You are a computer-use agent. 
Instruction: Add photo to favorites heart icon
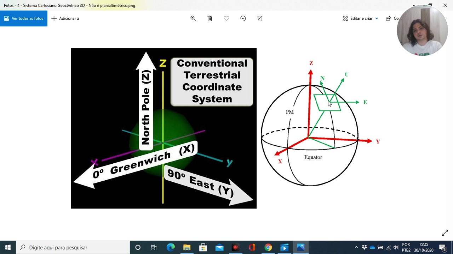click(x=226, y=18)
